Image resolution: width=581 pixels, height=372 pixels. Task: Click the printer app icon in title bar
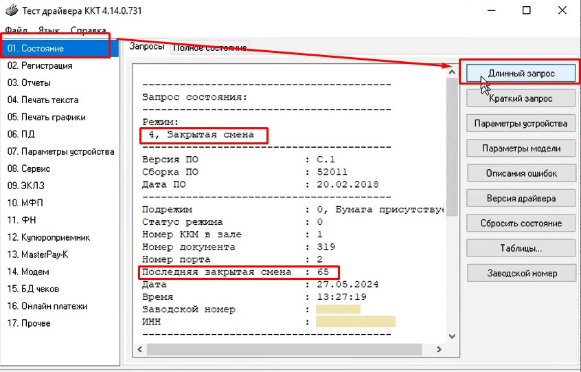(x=12, y=10)
